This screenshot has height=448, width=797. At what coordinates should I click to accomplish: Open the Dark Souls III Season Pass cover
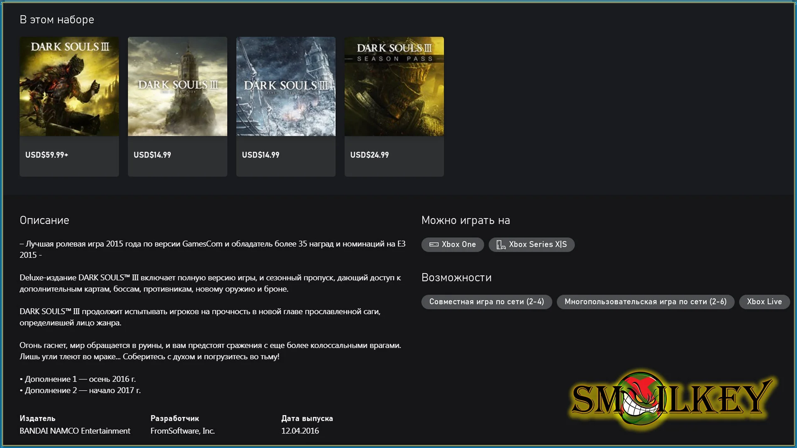394,86
